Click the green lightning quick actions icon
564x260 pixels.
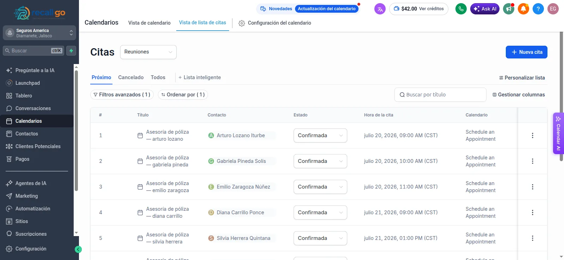click(x=71, y=51)
